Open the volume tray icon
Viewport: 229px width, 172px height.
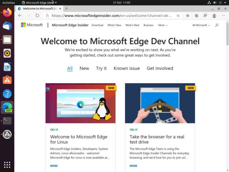(x=215, y=3)
